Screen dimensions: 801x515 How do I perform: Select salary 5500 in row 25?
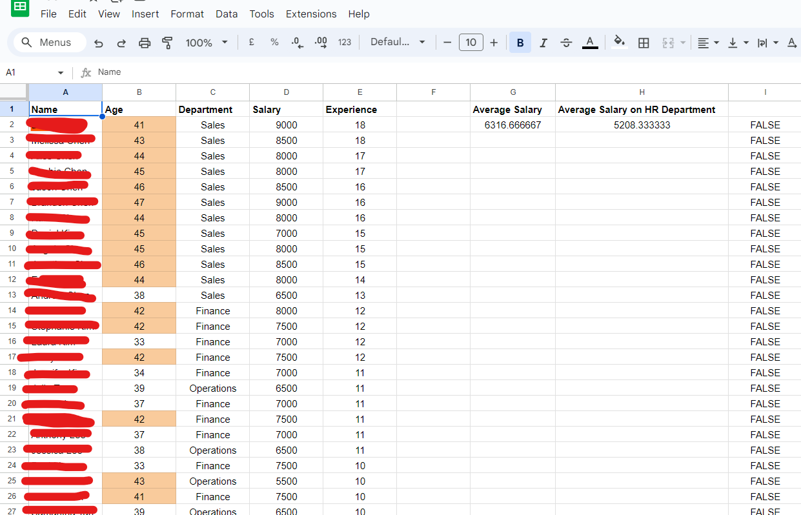point(286,481)
